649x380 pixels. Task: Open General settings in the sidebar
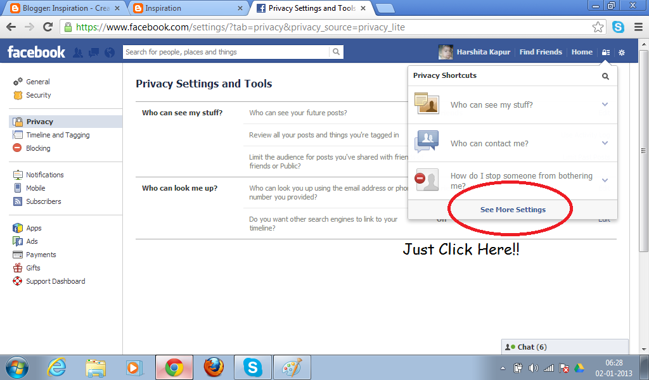click(37, 82)
